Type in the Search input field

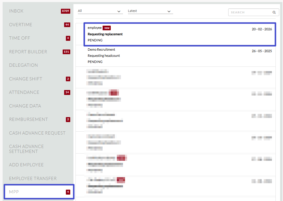click(250, 13)
